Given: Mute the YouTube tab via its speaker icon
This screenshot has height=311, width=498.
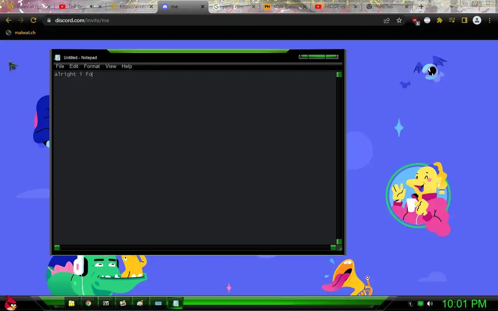Looking at the screenshot, I should (x=91, y=7).
